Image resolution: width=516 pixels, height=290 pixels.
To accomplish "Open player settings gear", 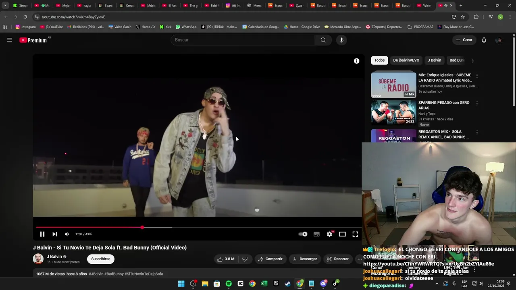I will click(329, 234).
